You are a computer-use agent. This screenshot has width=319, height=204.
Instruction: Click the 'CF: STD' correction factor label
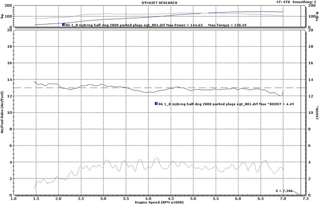point(283,2)
